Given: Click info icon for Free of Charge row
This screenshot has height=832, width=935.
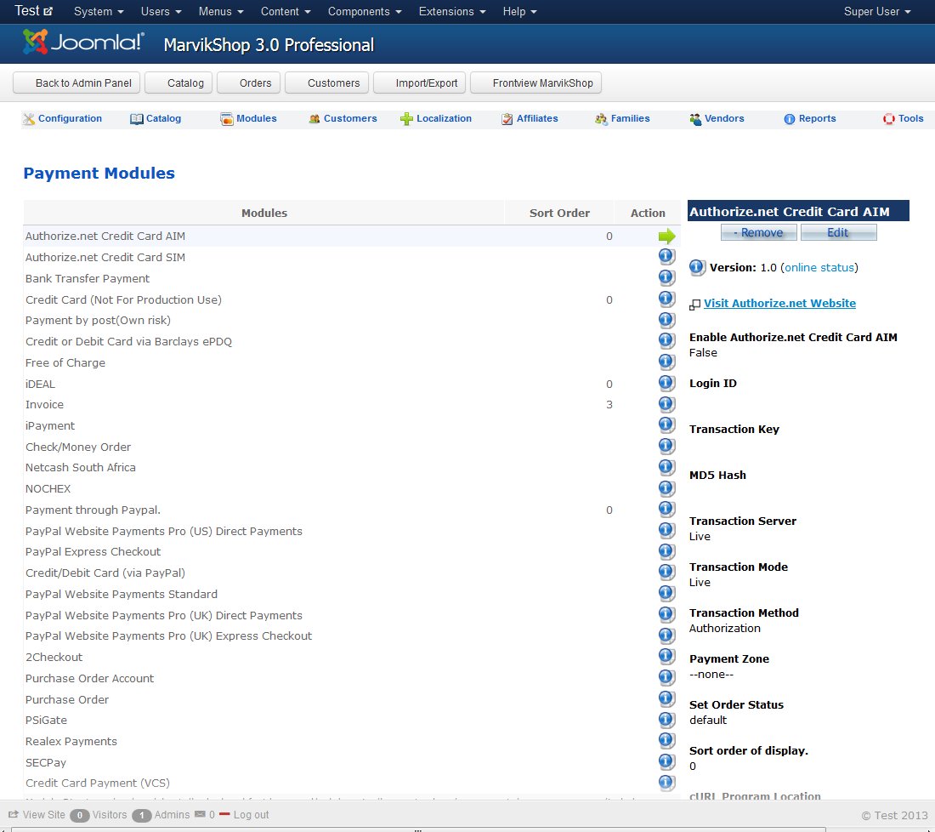Looking at the screenshot, I should tap(666, 362).
